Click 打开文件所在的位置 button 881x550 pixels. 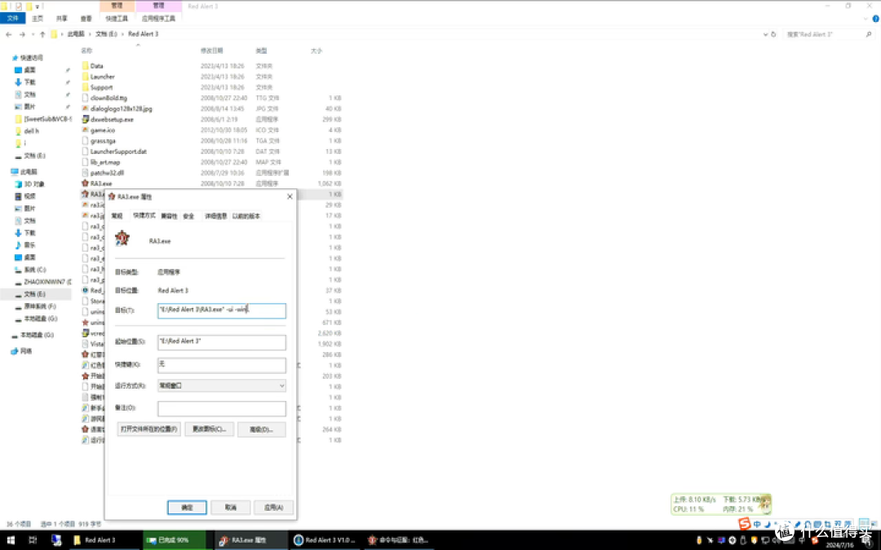[x=149, y=429]
